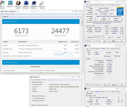Launch the GPUPI_x64 shortcut icon
The image size is (127, 107).
pos(18,5)
